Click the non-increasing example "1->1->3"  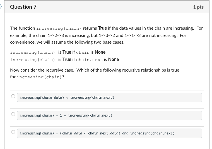133,36
